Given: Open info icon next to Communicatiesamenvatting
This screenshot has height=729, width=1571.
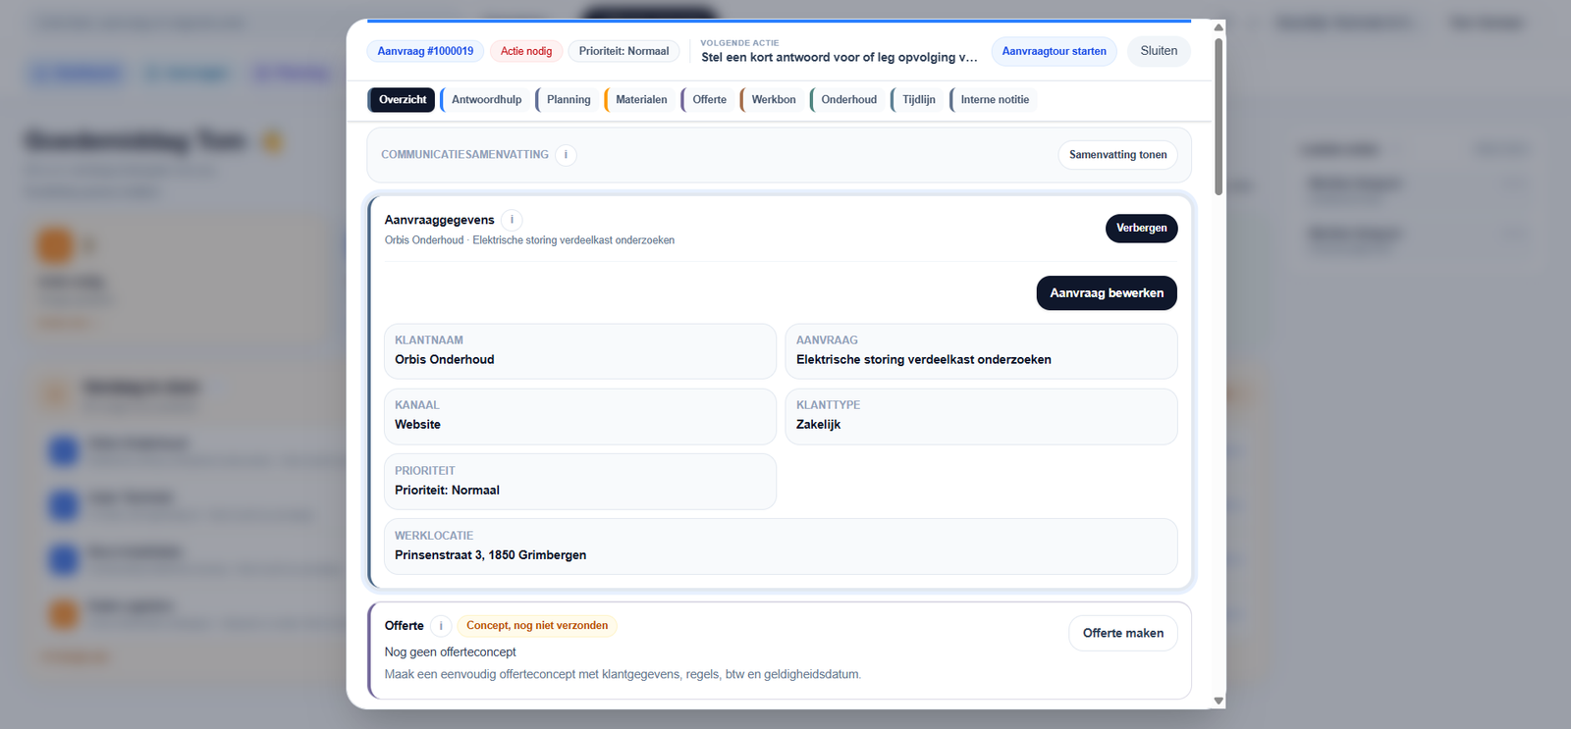Looking at the screenshot, I should [566, 155].
